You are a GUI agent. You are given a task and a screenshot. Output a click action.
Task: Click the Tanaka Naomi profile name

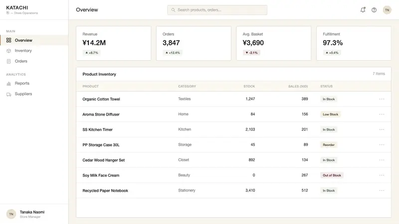tap(32, 212)
